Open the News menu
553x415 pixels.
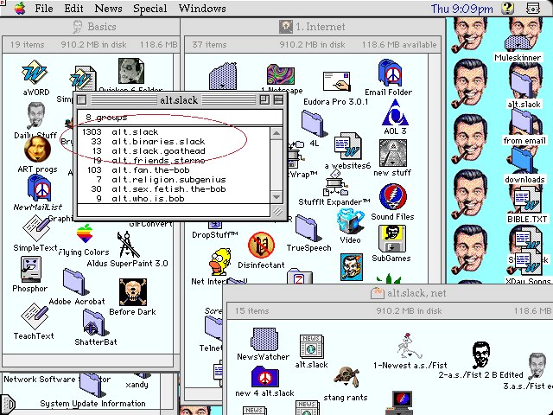tap(108, 9)
